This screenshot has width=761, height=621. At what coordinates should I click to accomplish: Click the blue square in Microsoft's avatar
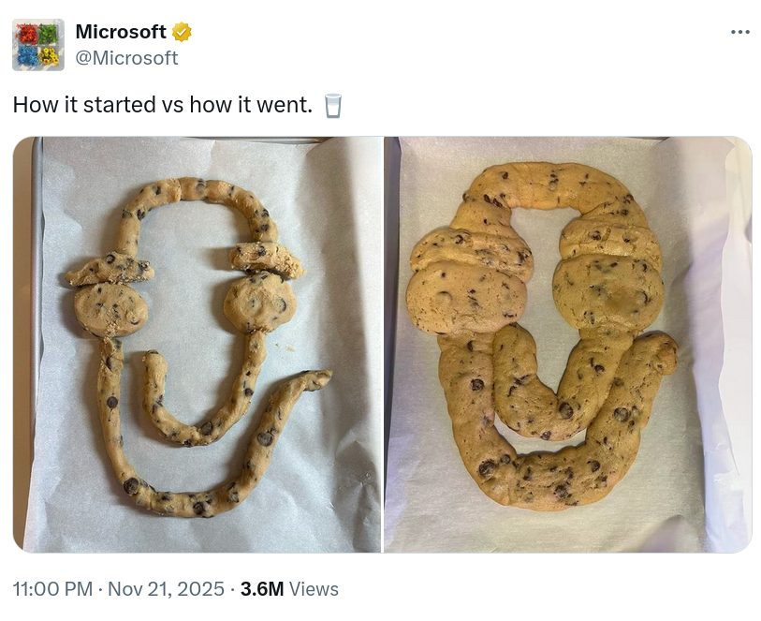tap(26, 56)
